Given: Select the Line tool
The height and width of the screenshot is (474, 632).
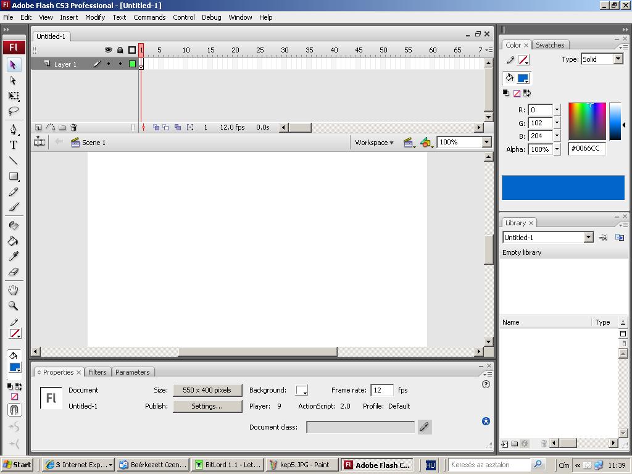Looking at the screenshot, I should point(14,161).
